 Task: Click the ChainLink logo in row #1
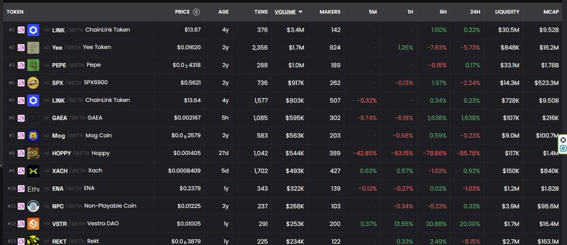33,30
